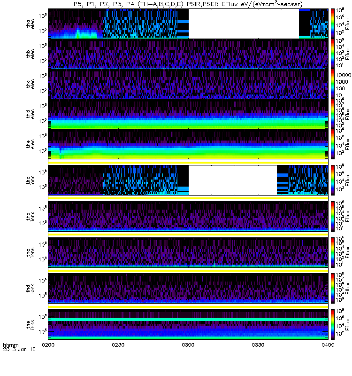Click the 0400 time axis label
Image resolution: width=352 pixels, height=376 pixels.
coord(328,345)
